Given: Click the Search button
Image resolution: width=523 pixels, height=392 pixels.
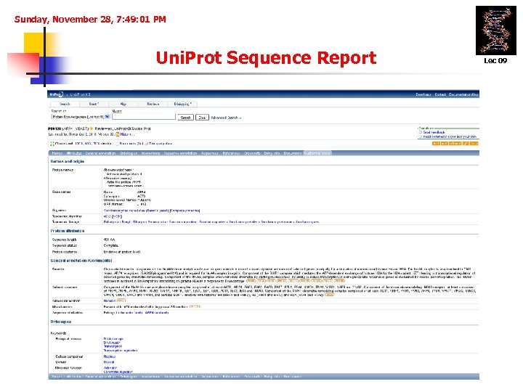Looking at the screenshot, I should pos(185,118).
